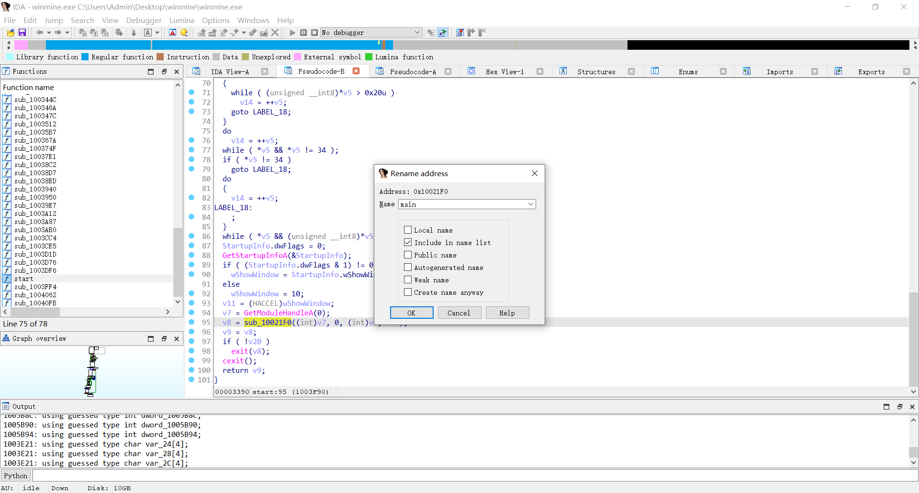Click the yellow Lumina circle icon

(x=184, y=33)
